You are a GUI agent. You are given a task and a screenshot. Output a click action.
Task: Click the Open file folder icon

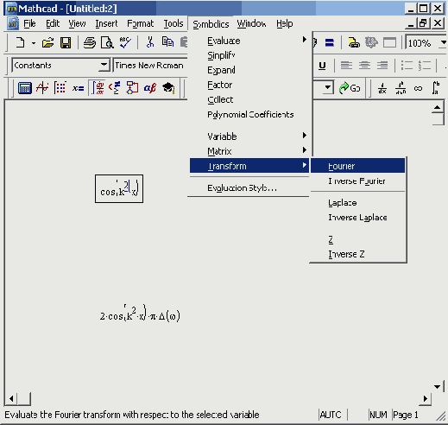[x=47, y=42]
